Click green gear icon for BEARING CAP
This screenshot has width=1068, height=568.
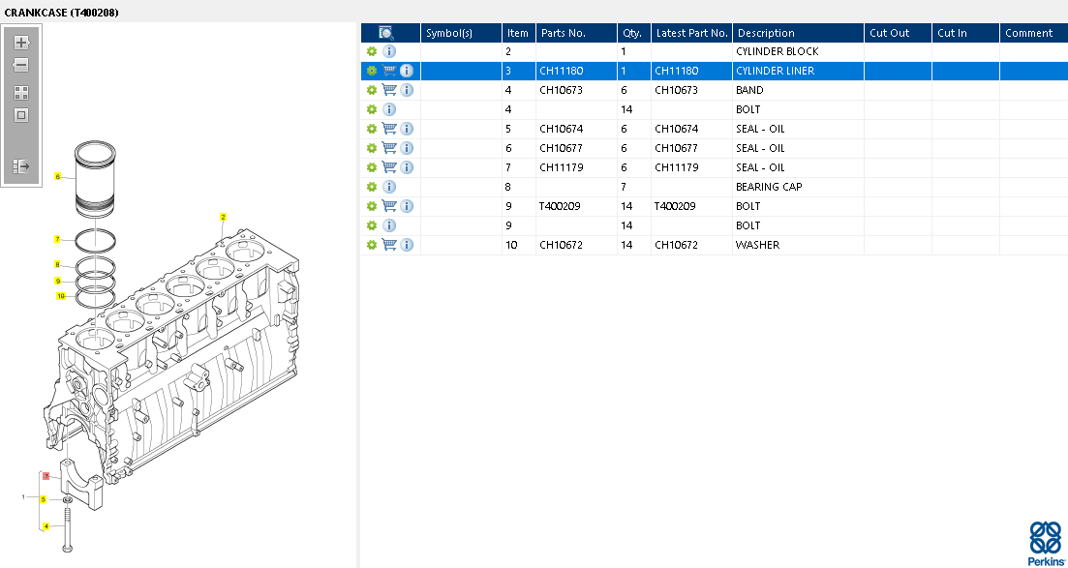coord(371,187)
